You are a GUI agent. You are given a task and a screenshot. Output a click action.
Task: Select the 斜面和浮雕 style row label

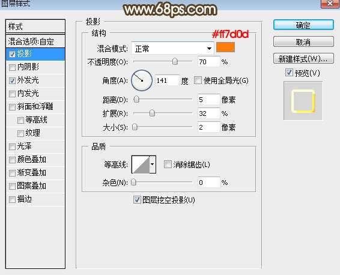(35, 107)
